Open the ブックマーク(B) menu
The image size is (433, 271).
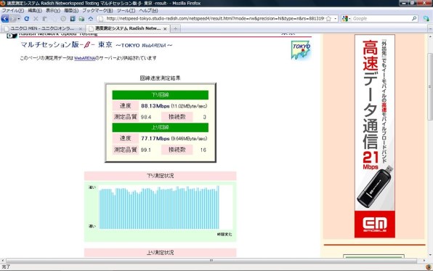coord(97,10)
